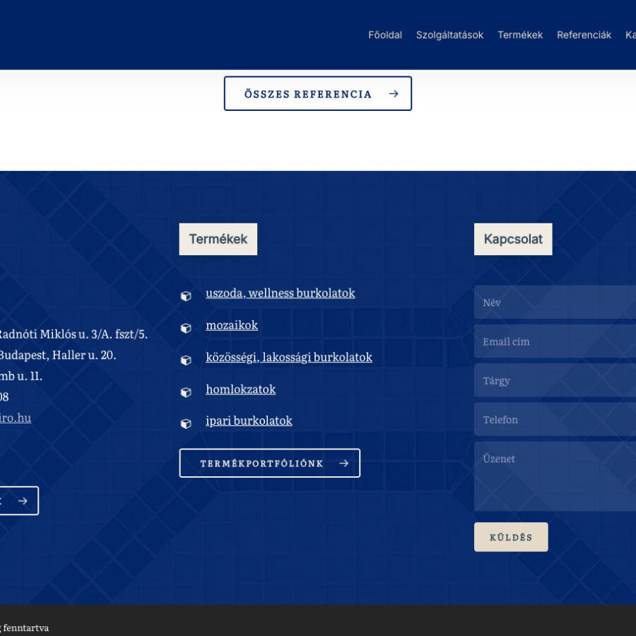This screenshot has width=636, height=636.
Task: Click arrow icon in Összes referencia button
Action: click(x=394, y=94)
